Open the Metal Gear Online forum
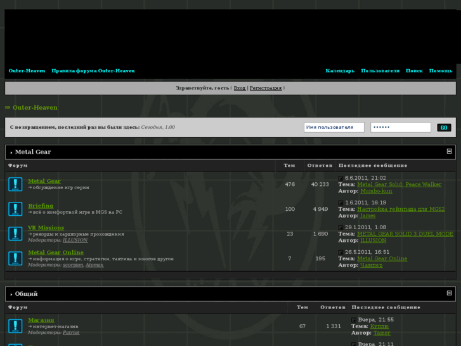Viewport: 461px width, 346px height. tap(56, 253)
